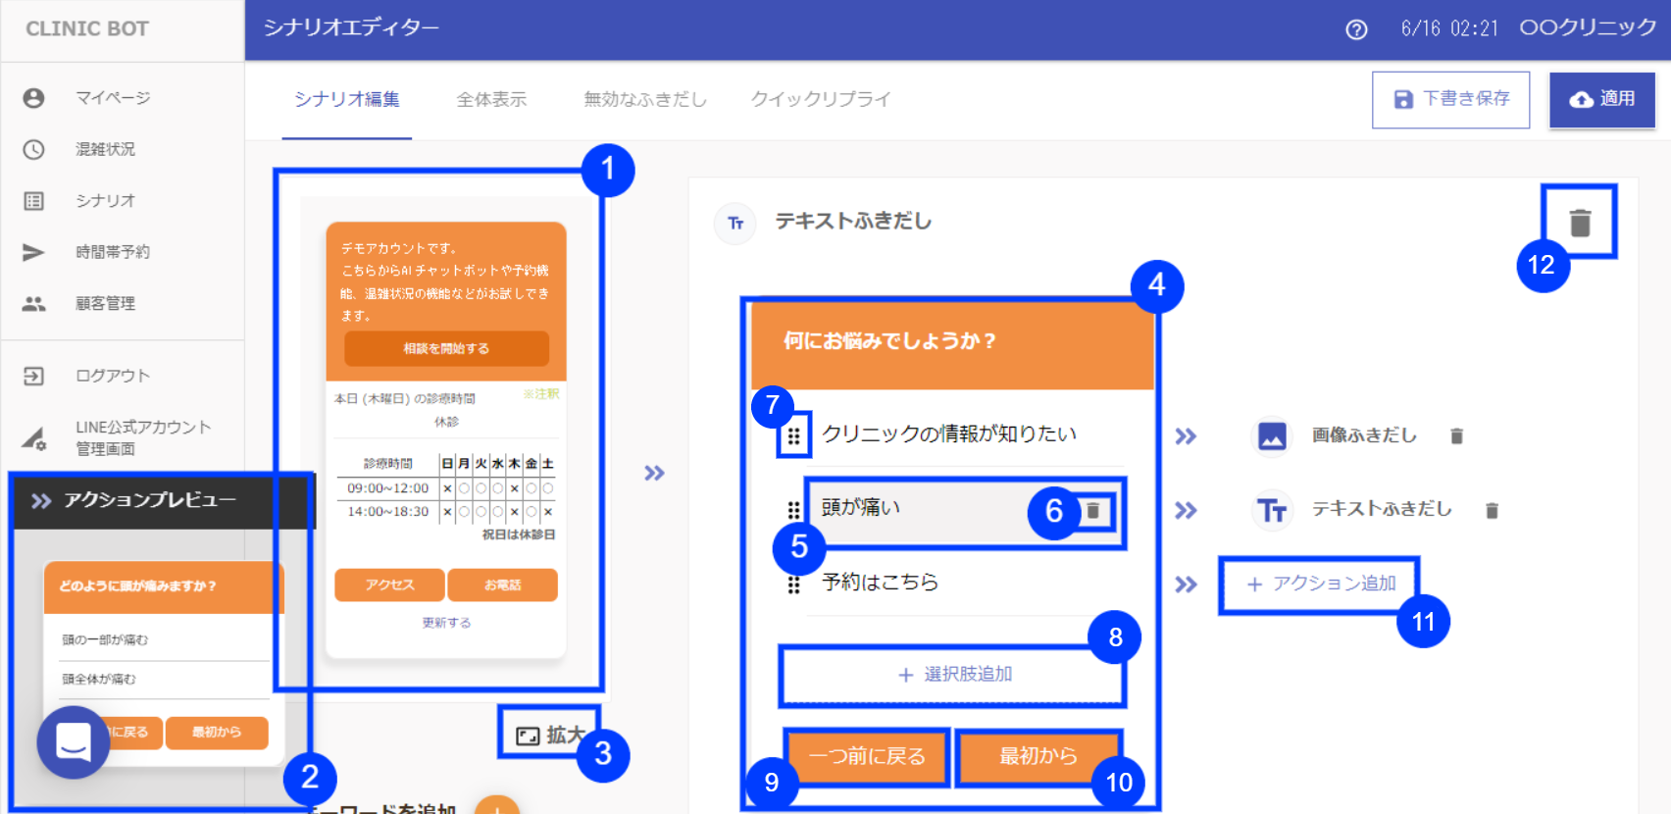Click the chevron next to 頭が痛い row
The image size is (1671, 814).
pos(1186,510)
